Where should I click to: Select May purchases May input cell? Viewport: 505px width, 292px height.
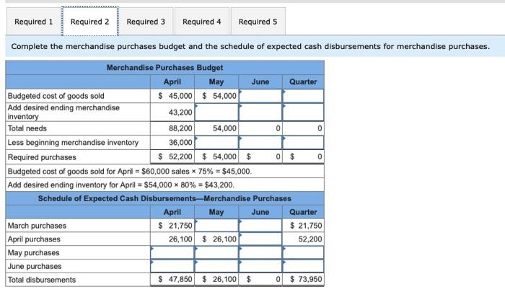point(216,252)
